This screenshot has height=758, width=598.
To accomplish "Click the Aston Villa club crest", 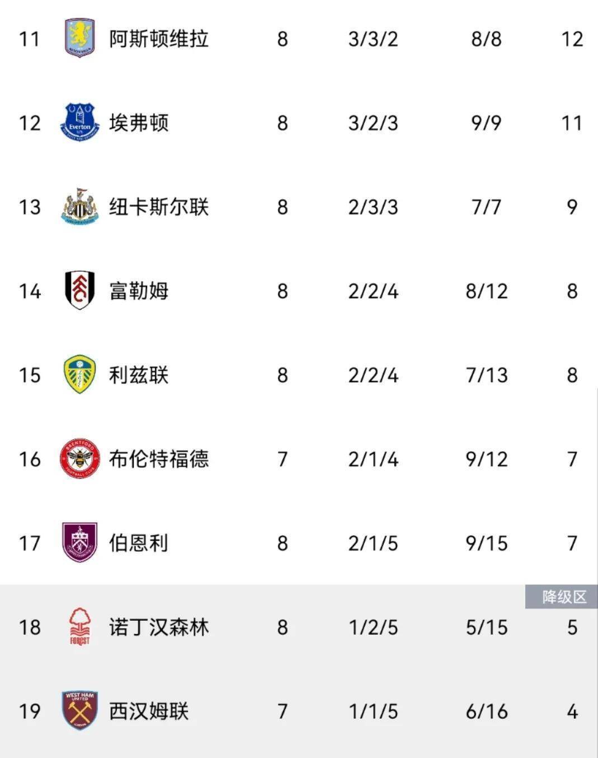I will click(79, 38).
